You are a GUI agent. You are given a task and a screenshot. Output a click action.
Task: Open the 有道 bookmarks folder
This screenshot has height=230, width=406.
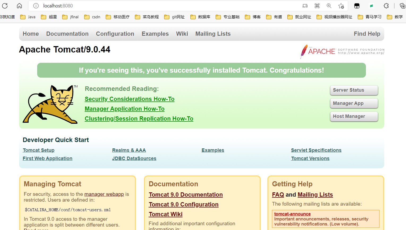274,17
